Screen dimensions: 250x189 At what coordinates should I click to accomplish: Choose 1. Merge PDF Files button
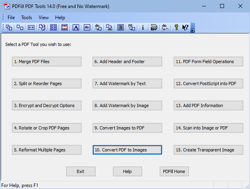(x=47, y=62)
